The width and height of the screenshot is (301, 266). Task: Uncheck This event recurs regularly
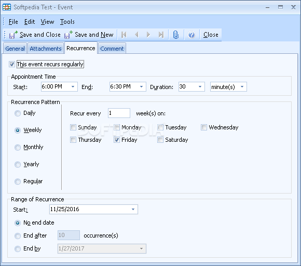(x=12, y=64)
